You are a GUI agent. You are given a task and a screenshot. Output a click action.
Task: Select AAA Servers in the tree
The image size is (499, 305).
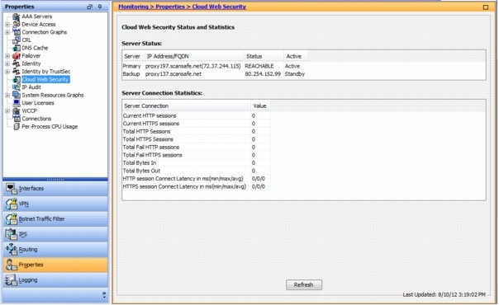[37, 16]
